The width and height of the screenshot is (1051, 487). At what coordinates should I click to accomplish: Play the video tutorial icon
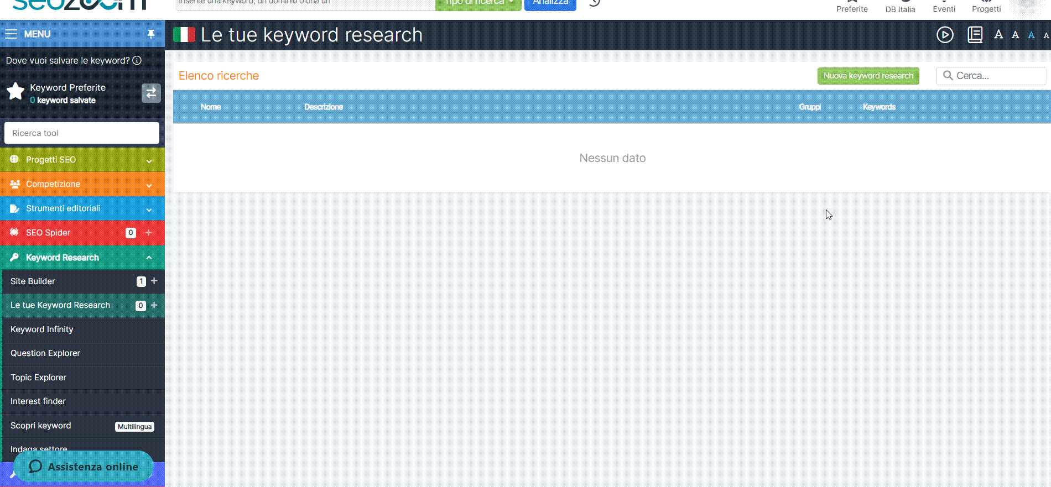pyautogui.click(x=945, y=35)
